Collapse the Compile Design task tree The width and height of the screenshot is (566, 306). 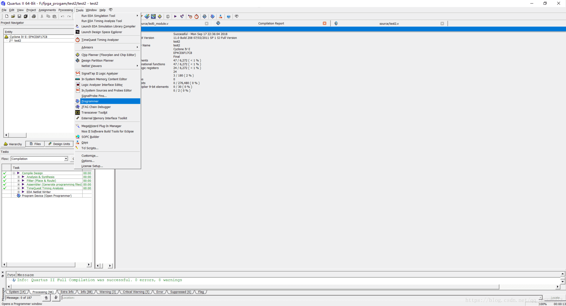tap(14, 173)
